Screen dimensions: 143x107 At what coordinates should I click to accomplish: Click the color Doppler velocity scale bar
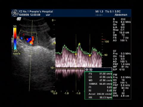[15, 39]
